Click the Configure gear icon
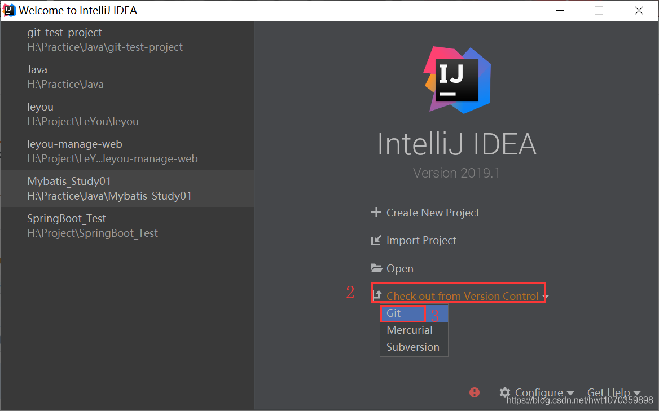The height and width of the screenshot is (411, 659). tap(505, 392)
